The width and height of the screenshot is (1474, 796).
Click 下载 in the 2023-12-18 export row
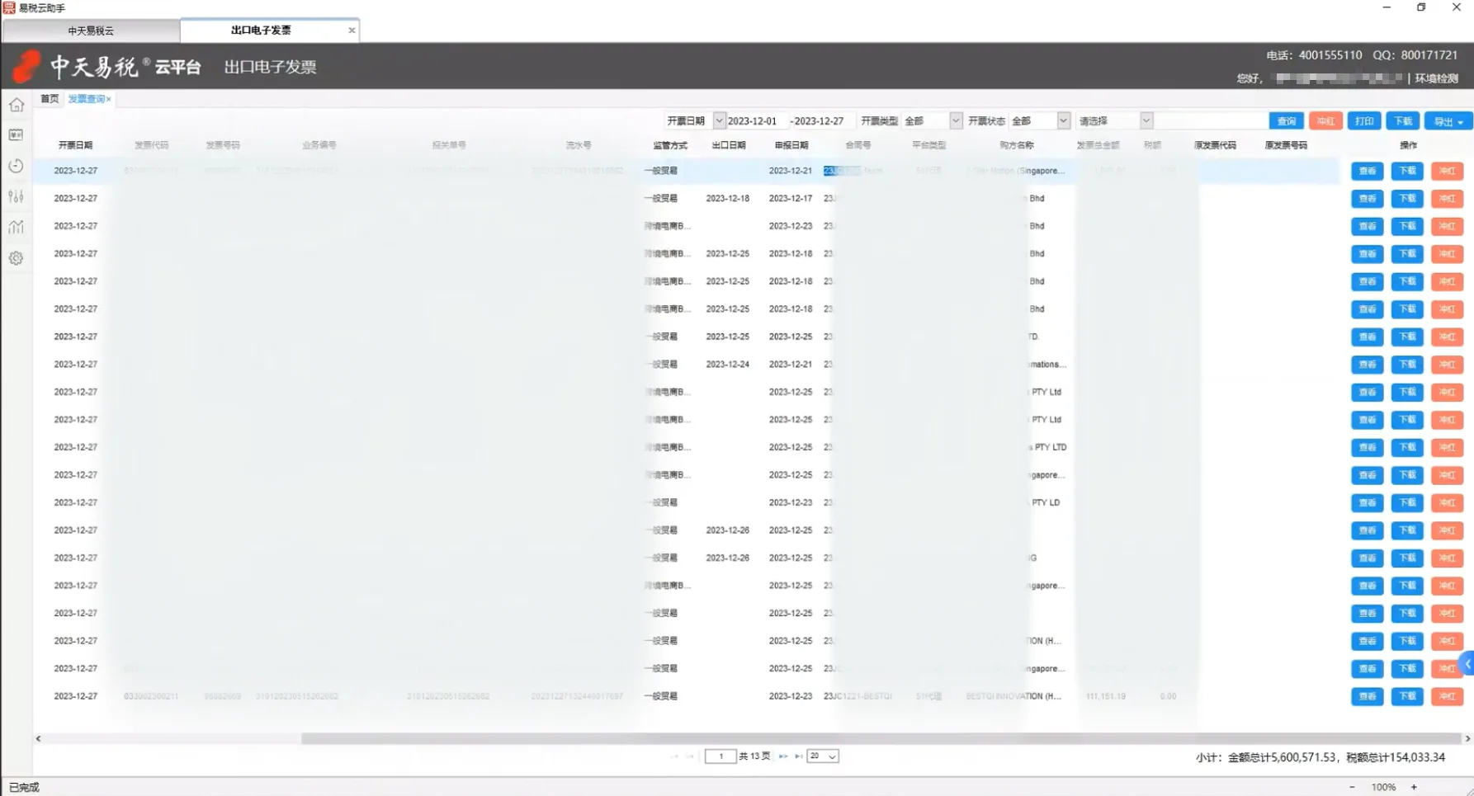tap(1407, 199)
